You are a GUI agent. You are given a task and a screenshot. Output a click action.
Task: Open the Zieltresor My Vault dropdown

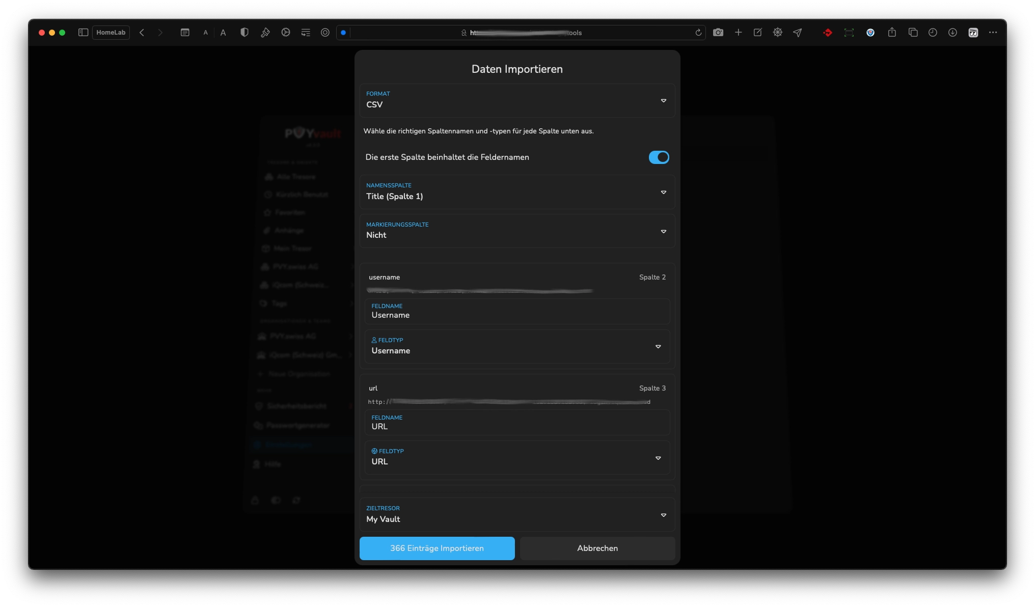(517, 515)
